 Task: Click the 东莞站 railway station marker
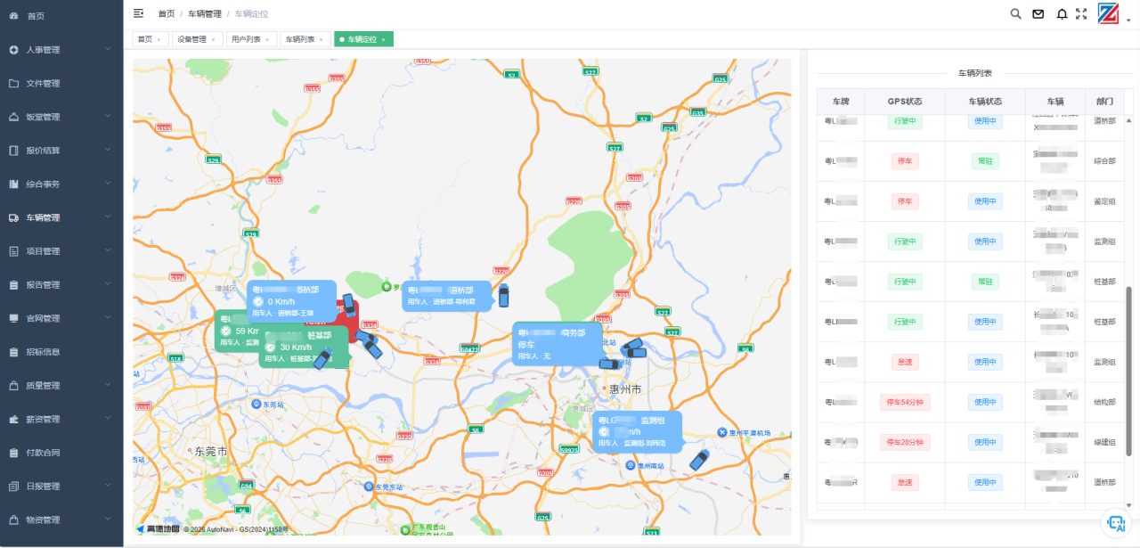[256, 404]
